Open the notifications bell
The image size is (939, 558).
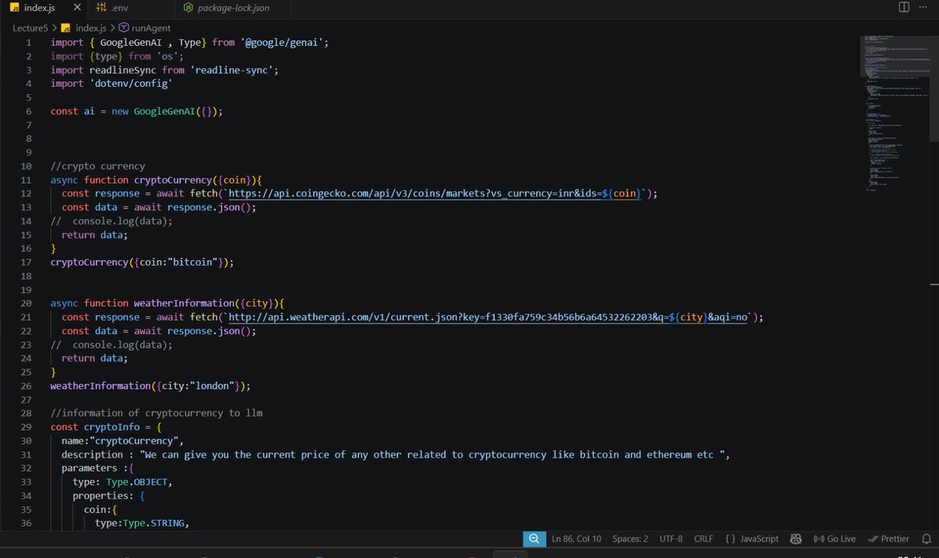(x=926, y=538)
